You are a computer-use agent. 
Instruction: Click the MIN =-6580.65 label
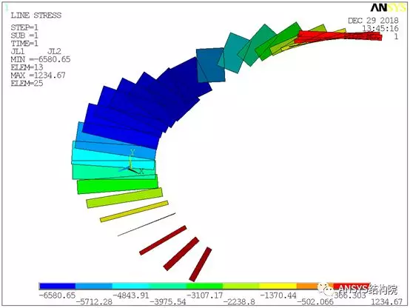41,59
